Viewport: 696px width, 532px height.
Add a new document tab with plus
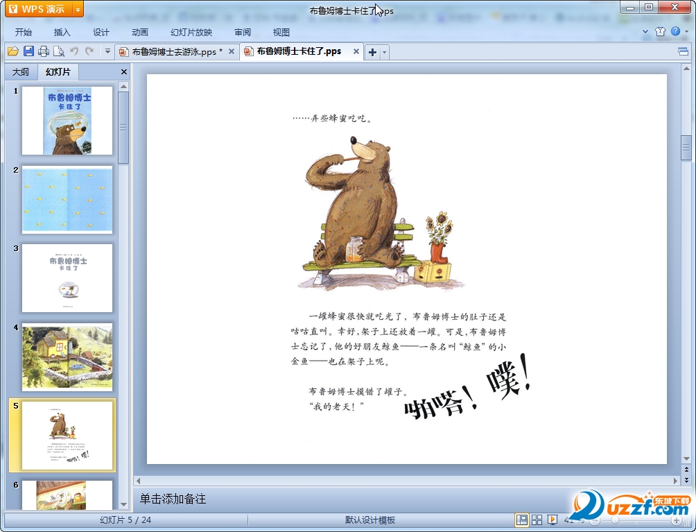pos(372,52)
